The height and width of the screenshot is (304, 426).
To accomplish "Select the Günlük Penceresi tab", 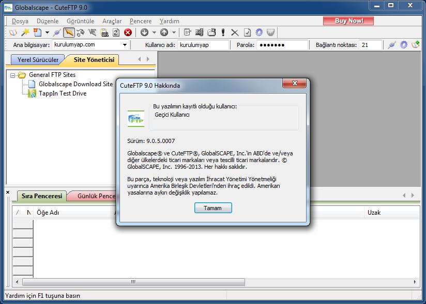I will 94,196.
